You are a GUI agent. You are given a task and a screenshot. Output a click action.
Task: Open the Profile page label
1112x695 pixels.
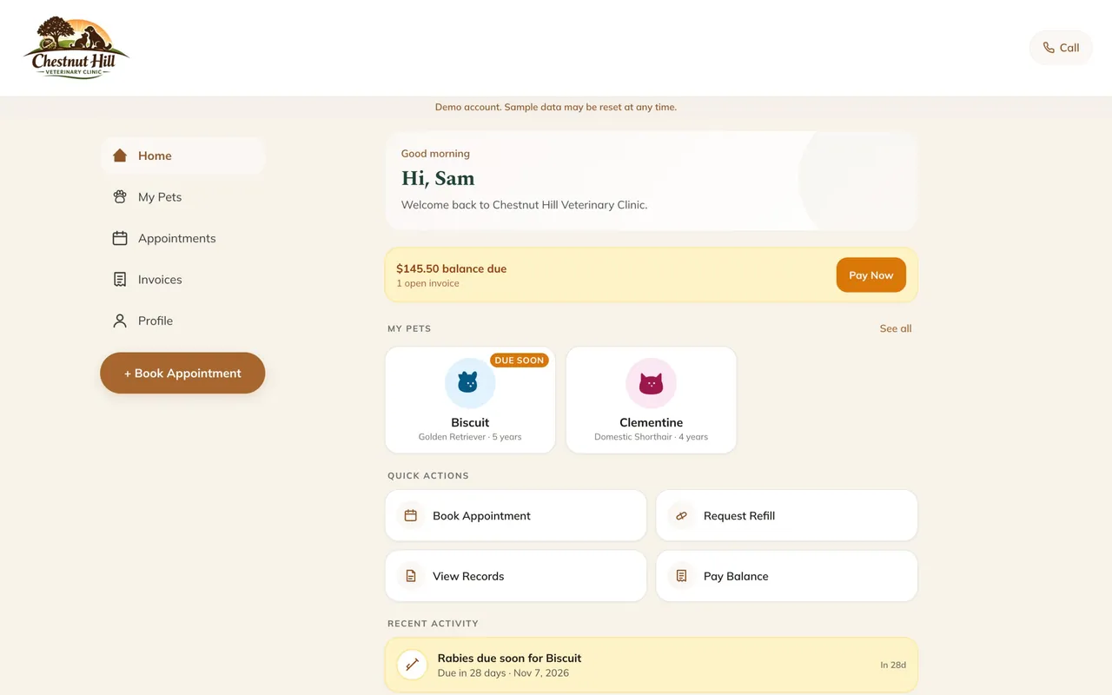pyautogui.click(x=156, y=321)
